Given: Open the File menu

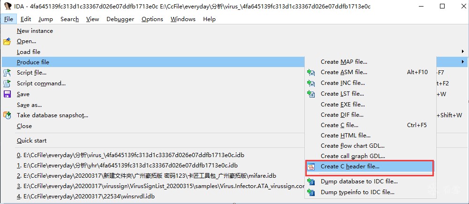Looking at the screenshot, I should (8, 19).
